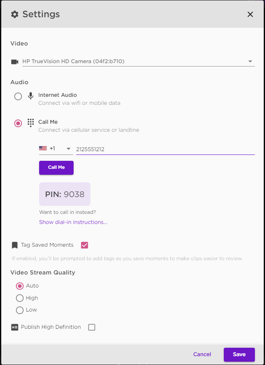Screen dimensions: 265x365
Task: Click the Tag Saved Moments bookmark icon
Action: point(15,245)
